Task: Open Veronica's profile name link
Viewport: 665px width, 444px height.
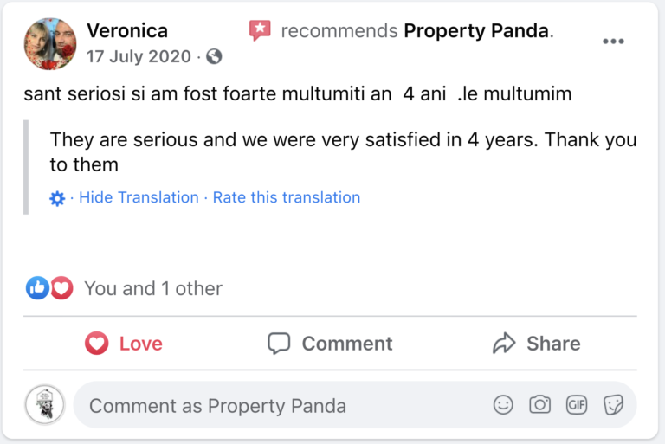Action: coord(127,31)
